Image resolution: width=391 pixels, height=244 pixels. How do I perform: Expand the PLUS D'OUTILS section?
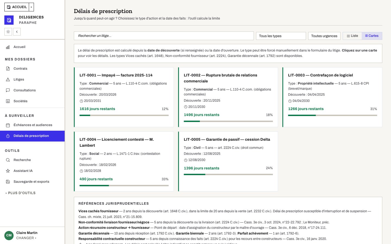coord(20,193)
